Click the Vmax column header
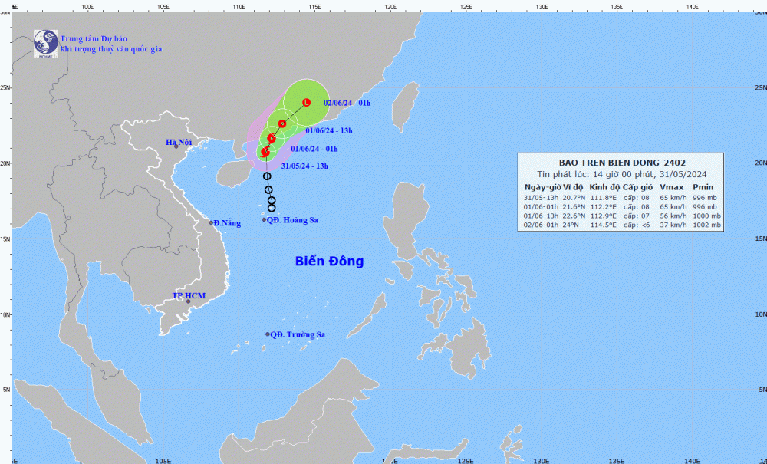The image size is (767, 464). point(671,187)
